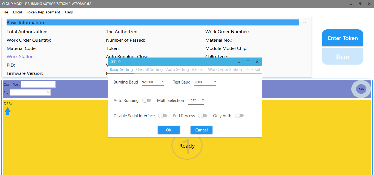The image size is (374, 175).
Task: Click the circular 0.0% progress indicator
Action: pyautogui.click(x=361, y=89)
